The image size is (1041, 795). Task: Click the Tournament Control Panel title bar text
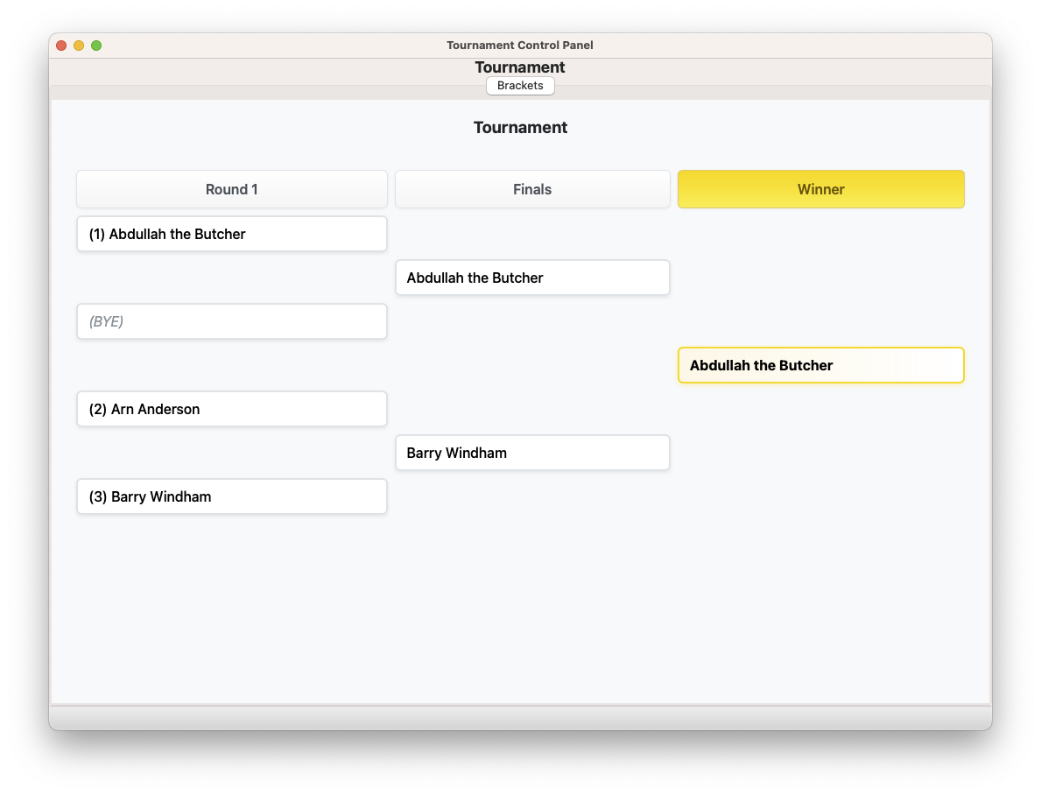point(520,46)
